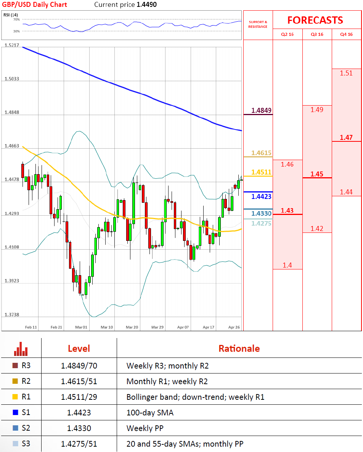
Task: Click the Apr 07 date axis label
Action: tap(183, 327)
